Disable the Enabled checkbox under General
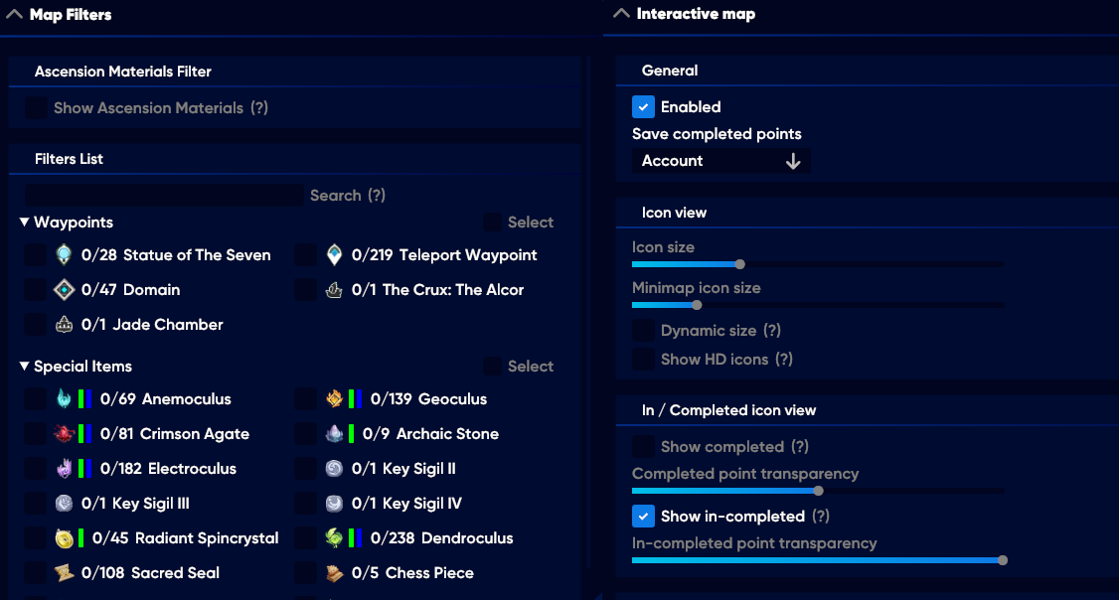This screenshot has height=600, width=1119. 644,106
